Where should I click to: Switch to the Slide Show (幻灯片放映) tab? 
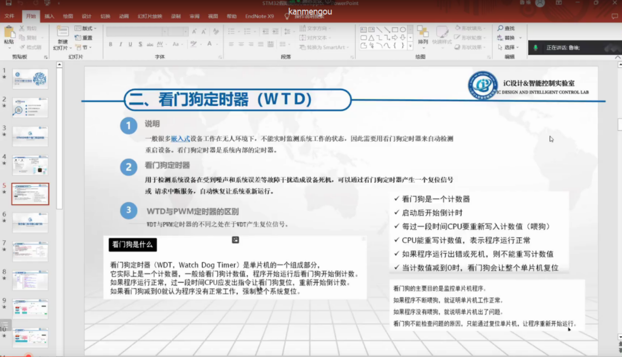150,16
